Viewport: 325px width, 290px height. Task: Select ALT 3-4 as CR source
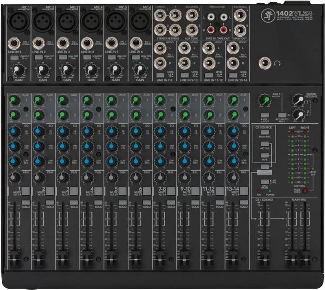tap(265, 144)
